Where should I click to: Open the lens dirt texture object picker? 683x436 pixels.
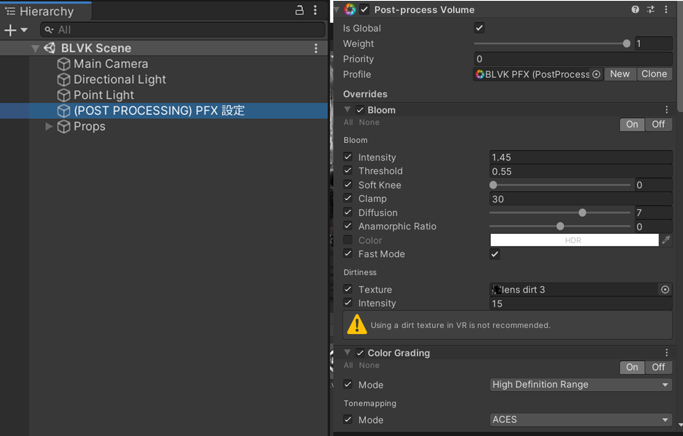tap(665, 289)
